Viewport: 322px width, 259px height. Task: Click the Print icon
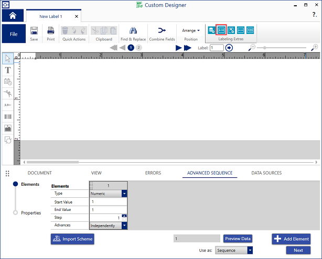(50, 31)
